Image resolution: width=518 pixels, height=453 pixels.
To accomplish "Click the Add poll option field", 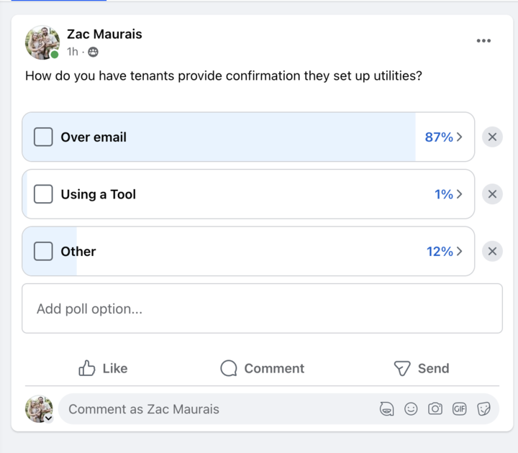I will click(x=262, y=308).
